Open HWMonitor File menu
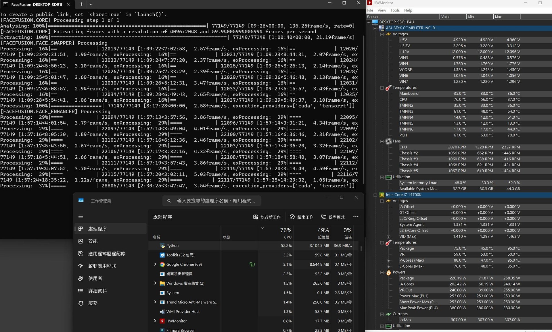Screen dimensions: 552x332 point(370,10)
